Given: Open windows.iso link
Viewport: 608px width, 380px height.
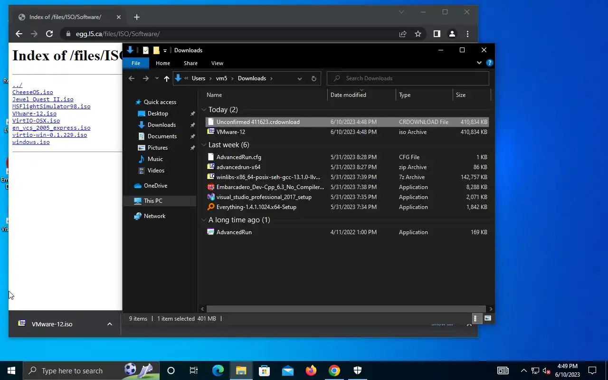Looking at the screenshot, I should coord(31,142).
